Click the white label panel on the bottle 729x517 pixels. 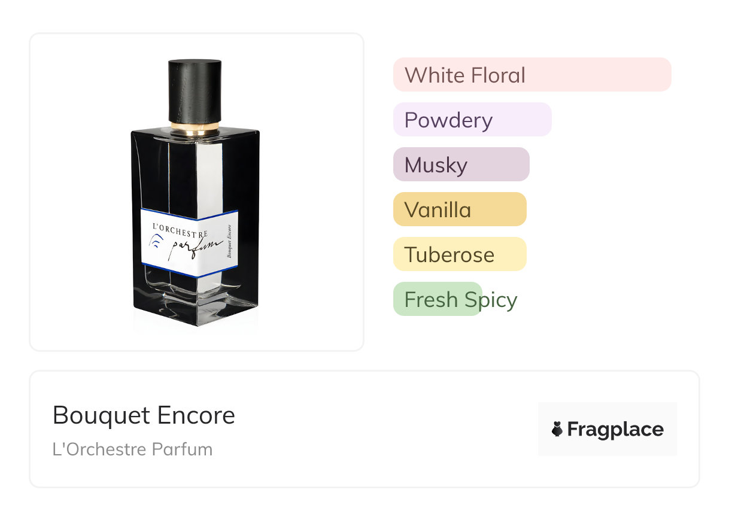(x=190, y=242)
